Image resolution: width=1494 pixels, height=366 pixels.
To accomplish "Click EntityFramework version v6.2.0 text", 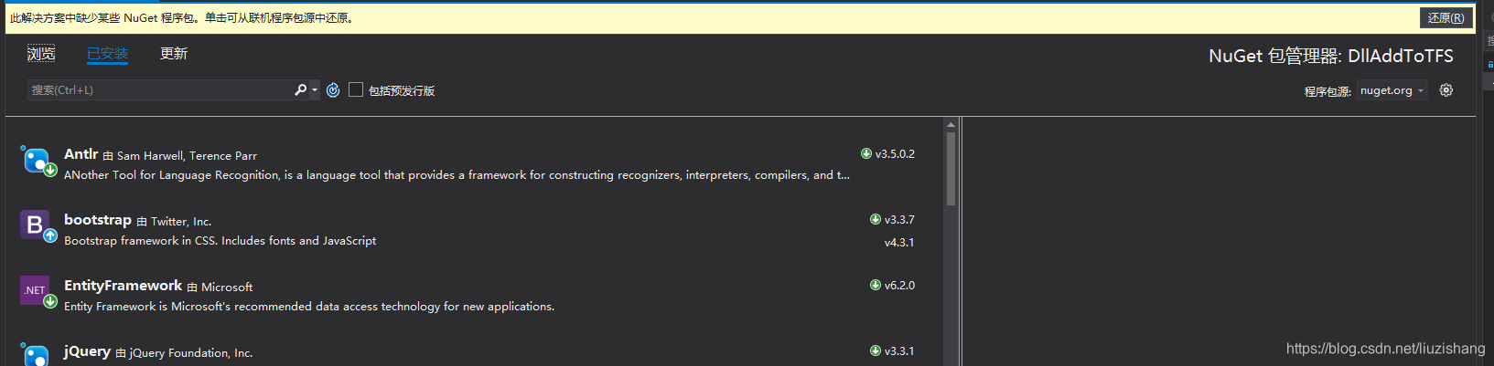I will point(899,285).
